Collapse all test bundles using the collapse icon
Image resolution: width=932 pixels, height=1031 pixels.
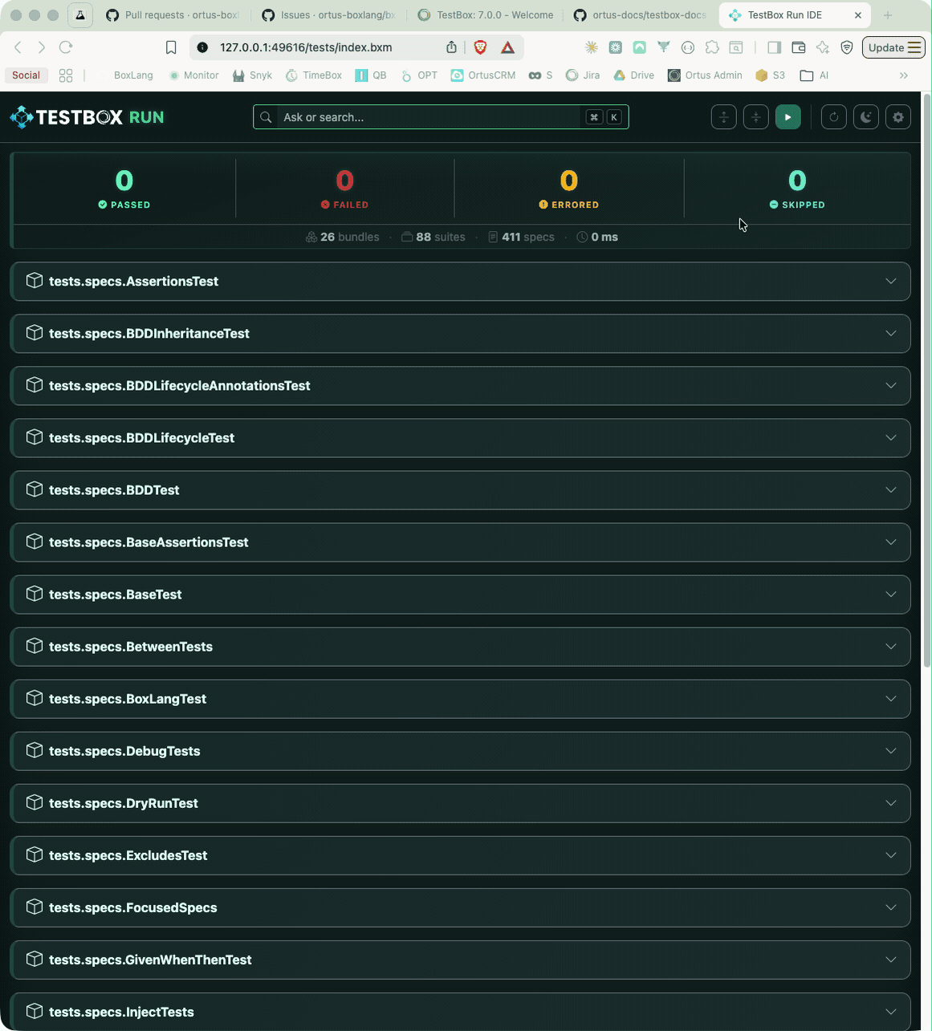[755, 116]
